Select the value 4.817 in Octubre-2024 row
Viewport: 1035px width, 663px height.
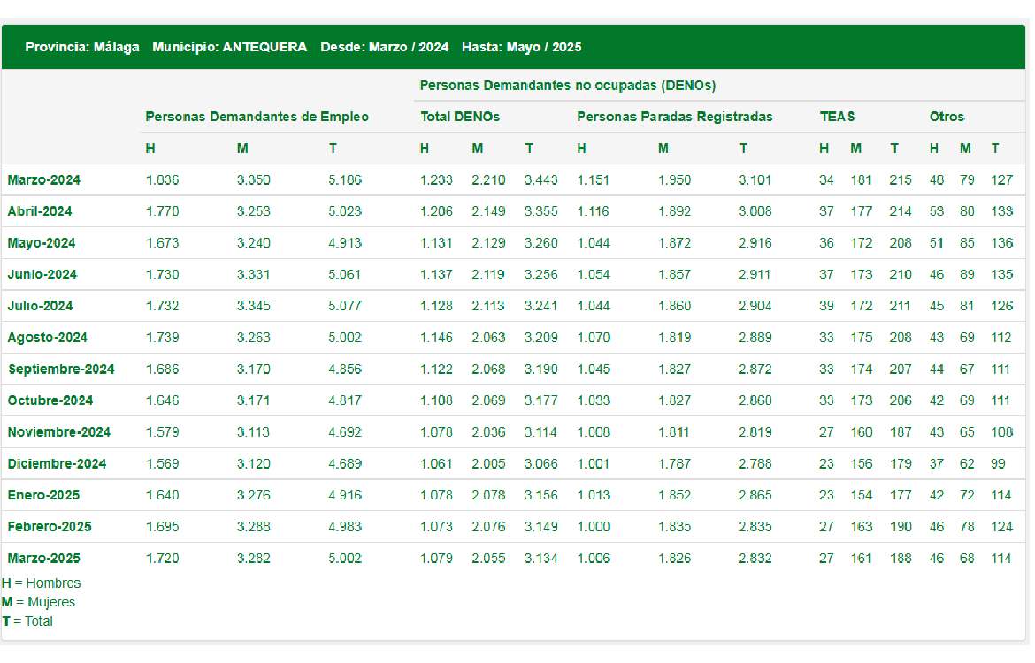[345, 400]
